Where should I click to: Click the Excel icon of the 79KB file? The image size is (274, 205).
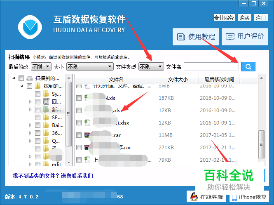pos(87,160)
